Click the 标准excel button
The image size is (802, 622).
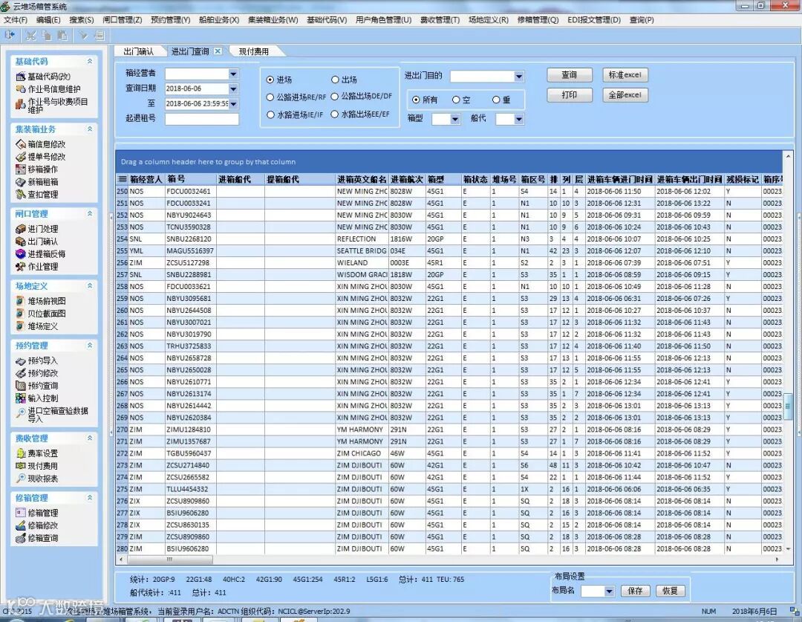[x=625, y=75]
